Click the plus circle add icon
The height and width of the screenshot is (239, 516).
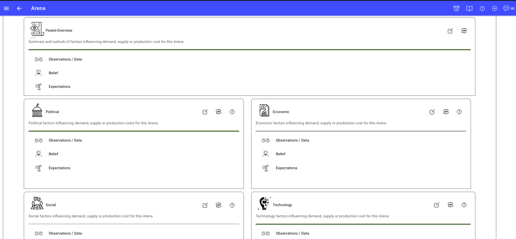pyautogui.click(x=495, y=8)
